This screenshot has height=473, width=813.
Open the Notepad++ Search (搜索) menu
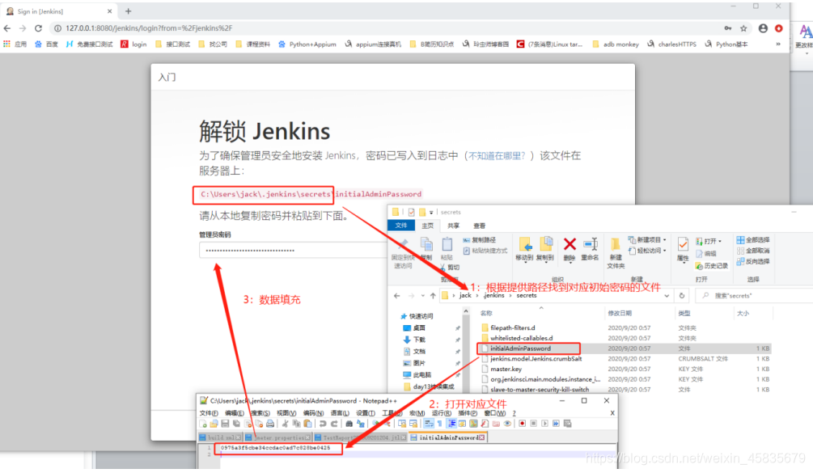click(260, 413)
